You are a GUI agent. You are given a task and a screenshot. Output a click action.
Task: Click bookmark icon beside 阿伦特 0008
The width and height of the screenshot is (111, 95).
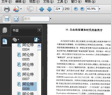click(x=19, y=84)
